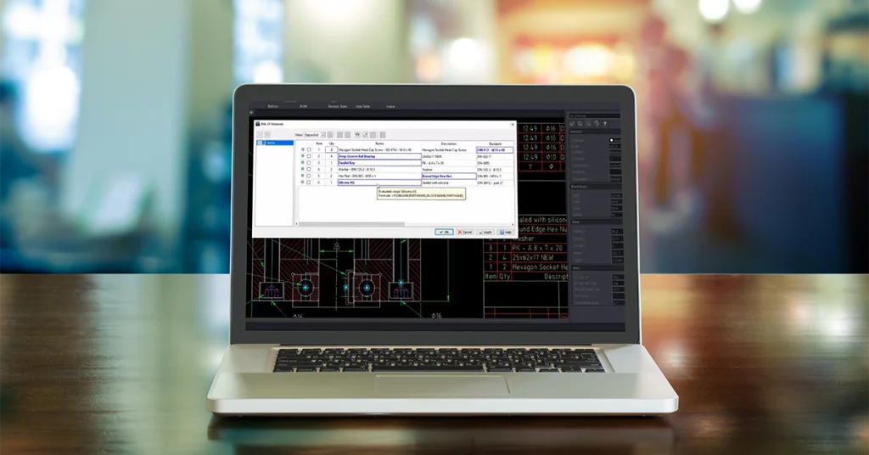This screenshot has width=869, height=455.
Task: Open the View dropdown showing Expanded
Action: tap(316, 134)
